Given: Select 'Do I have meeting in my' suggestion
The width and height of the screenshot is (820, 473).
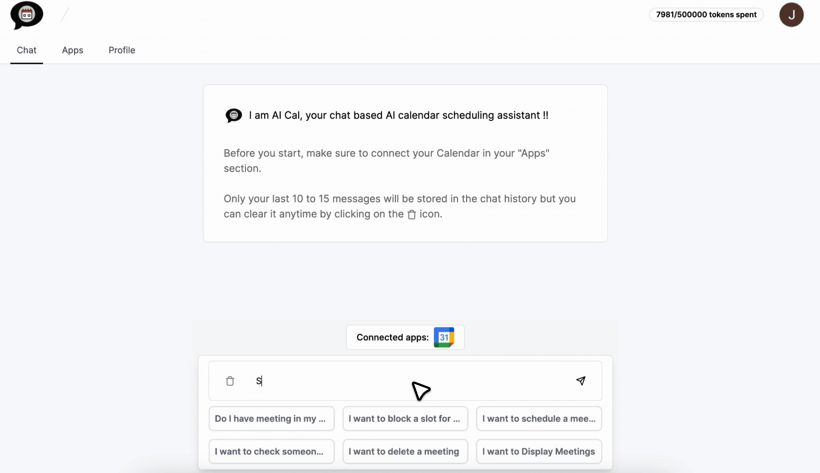Looking at the screenshot, I should (272, 419).
